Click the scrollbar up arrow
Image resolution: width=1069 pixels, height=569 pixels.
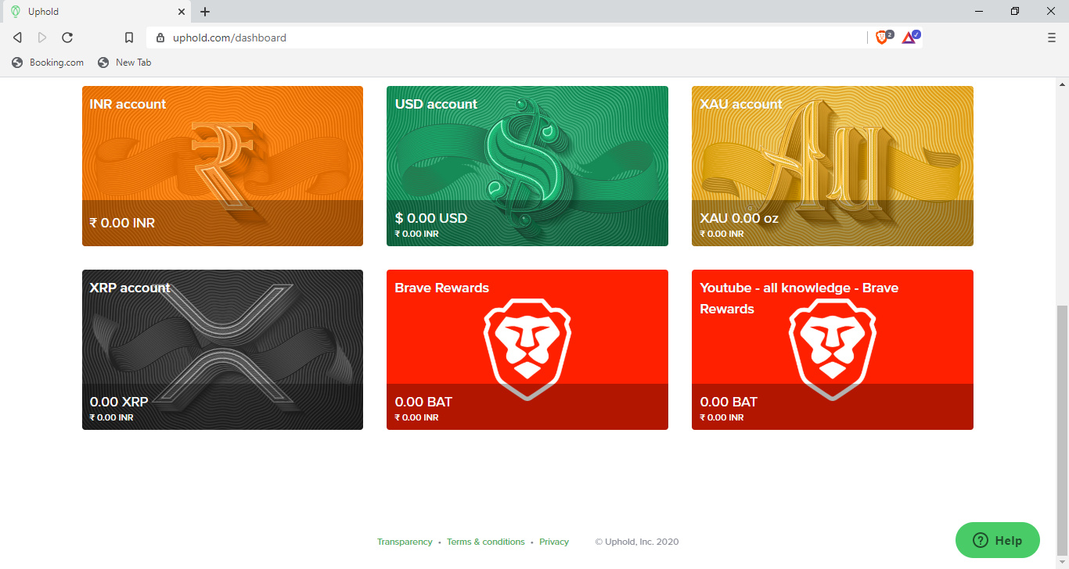[1063, 84]
